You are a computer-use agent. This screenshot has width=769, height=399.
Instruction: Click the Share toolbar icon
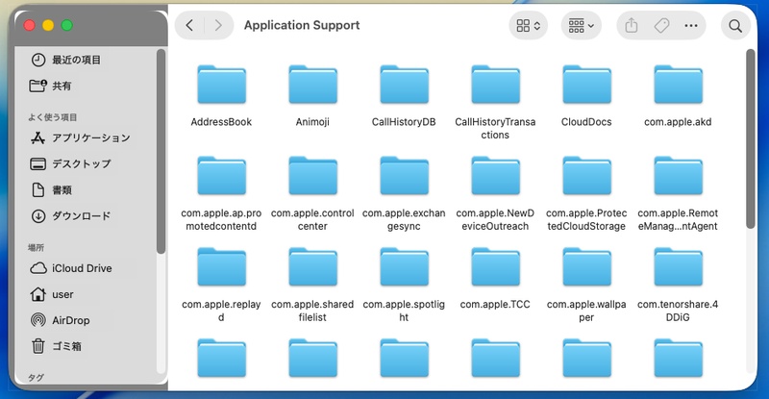click(631, 26)
